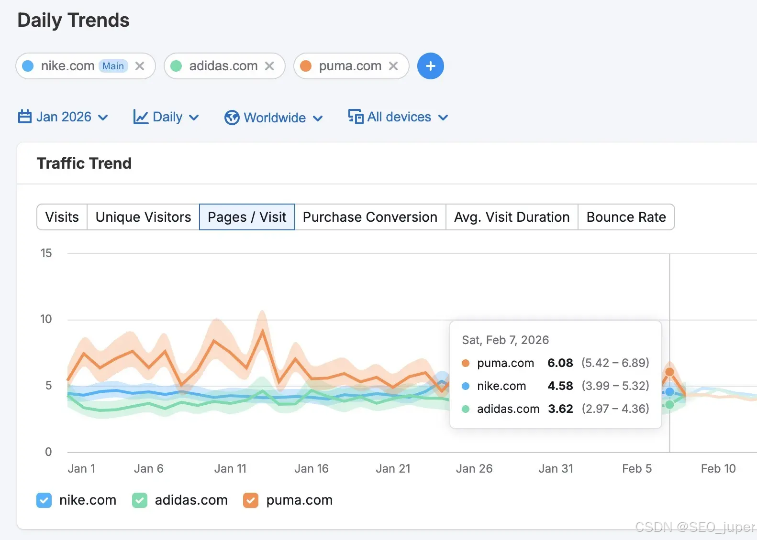Remove puma.com with its X icon
This screenshot has width=757, height=540.
pyautogui.click(x=393, y=66)
